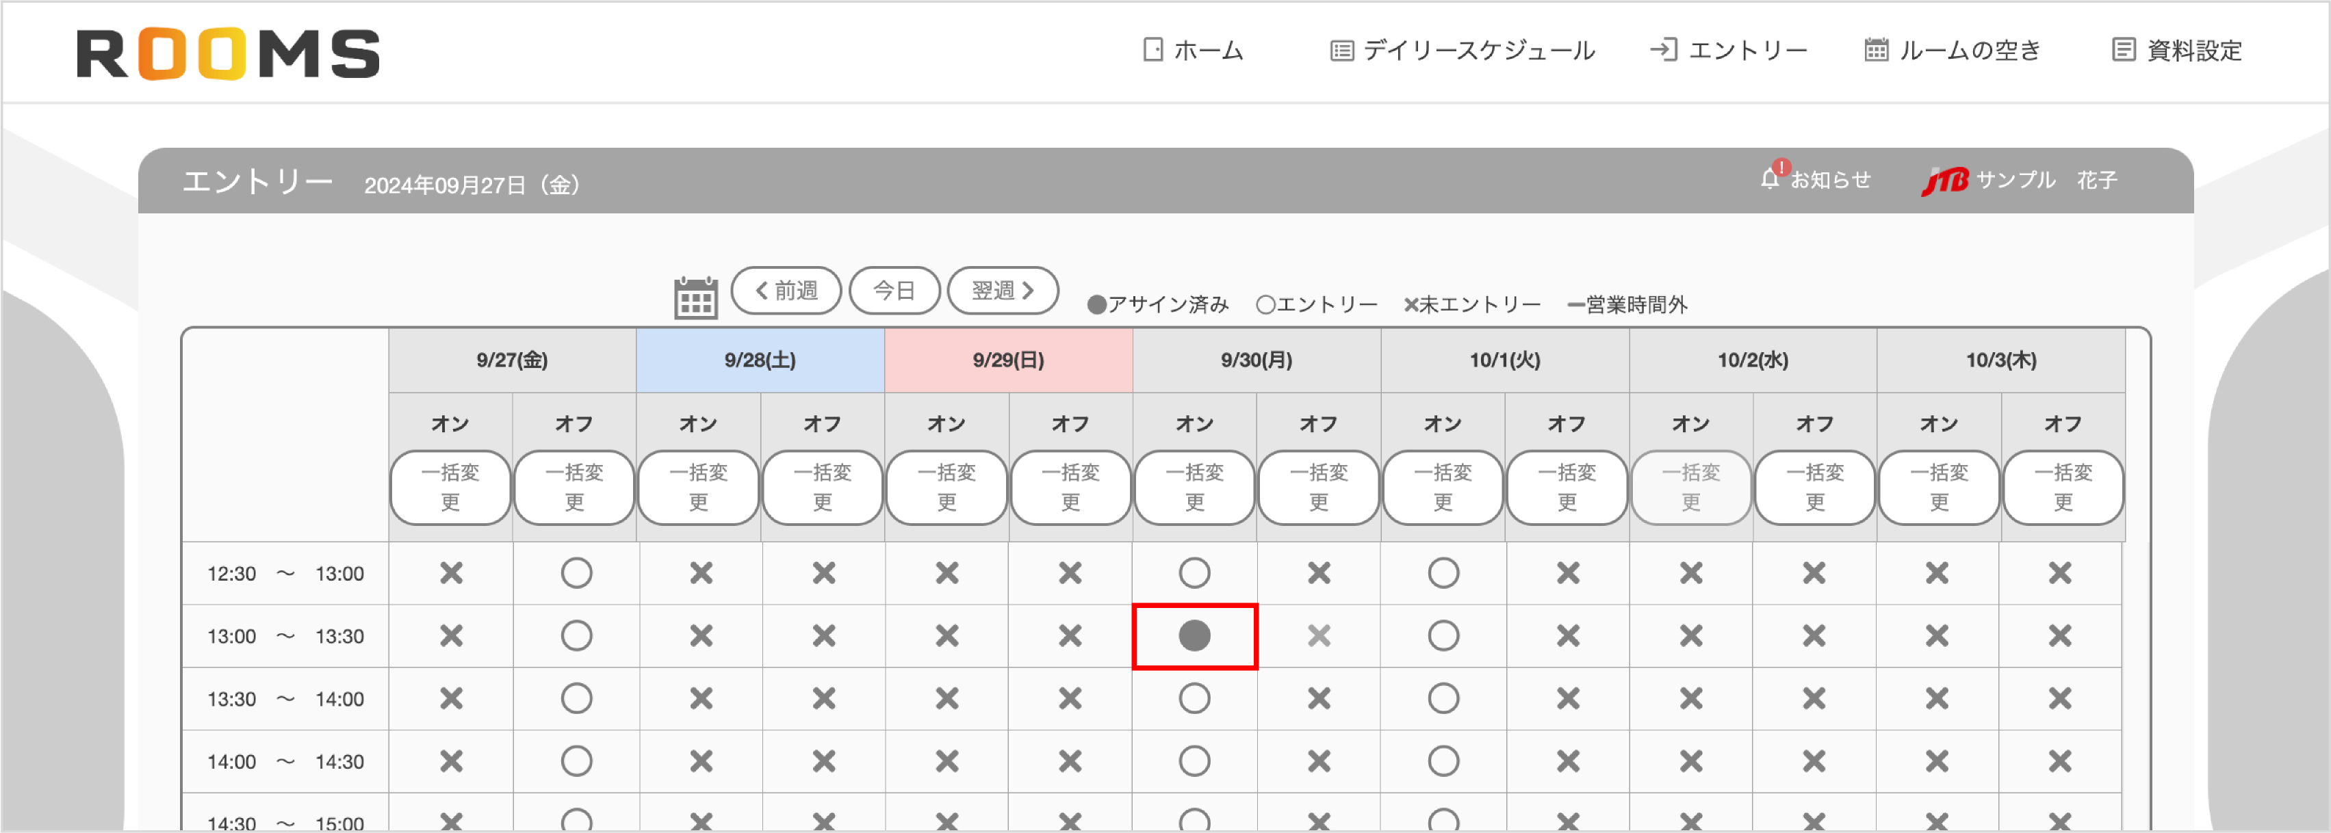This screenshot has width=2331, height=833.
Task: Click the red-highlighted assigned slot marker
Action: [1194, 636]
